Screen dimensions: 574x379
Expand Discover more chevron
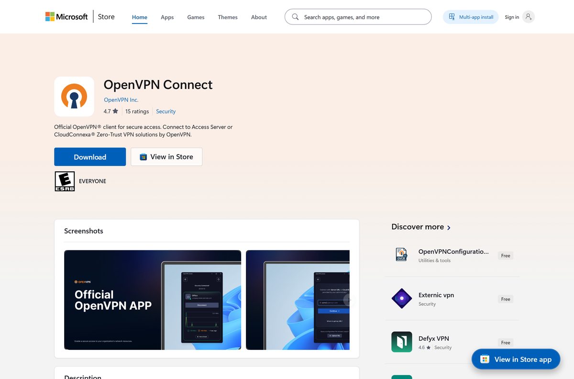point(449,227)
